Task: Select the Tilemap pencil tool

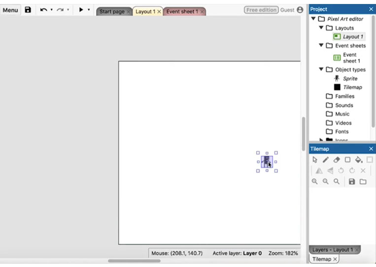Action: click(x=326, y=160)
